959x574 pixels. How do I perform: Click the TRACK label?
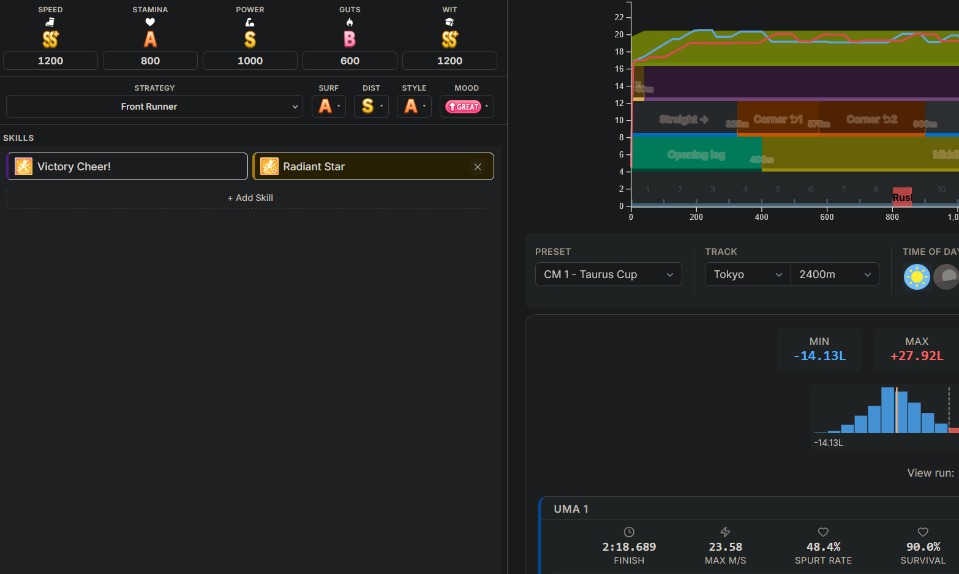pyautogui.click(x=721, y=252)
